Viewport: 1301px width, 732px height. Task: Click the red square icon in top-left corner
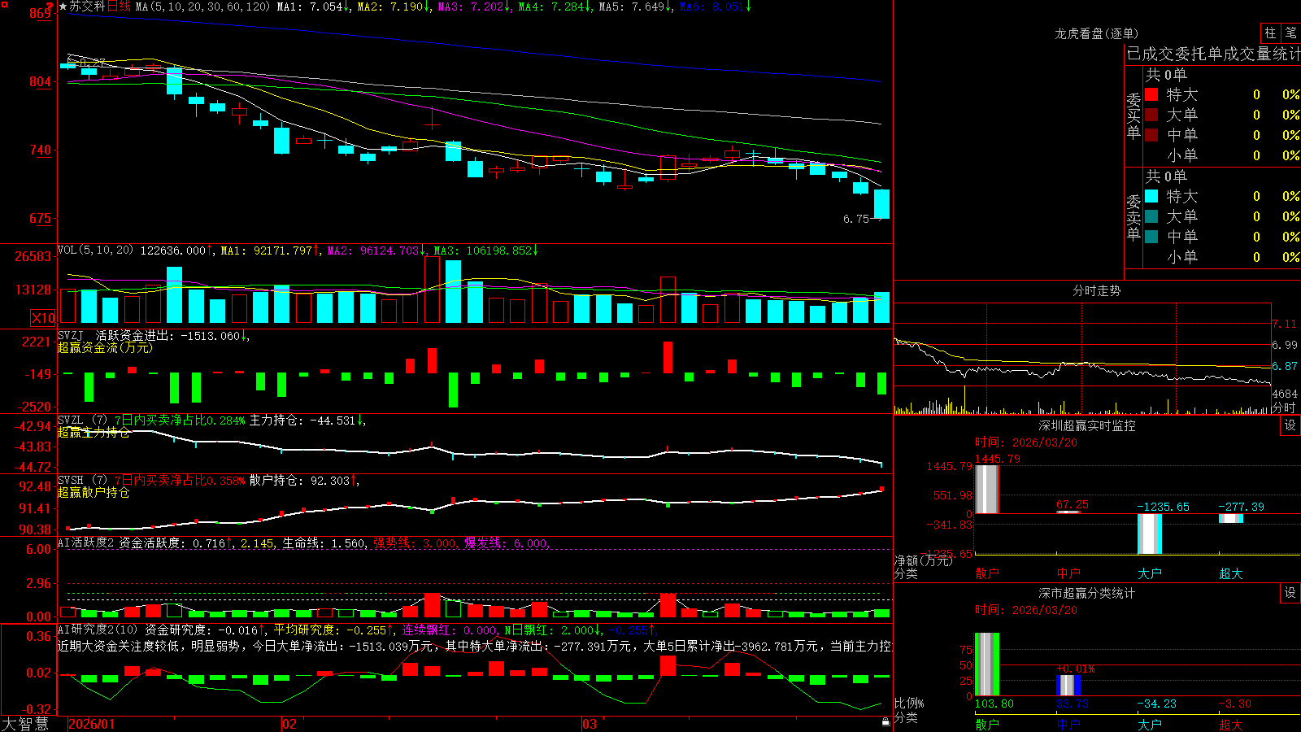pyautogui.click(x=4, y=5)
